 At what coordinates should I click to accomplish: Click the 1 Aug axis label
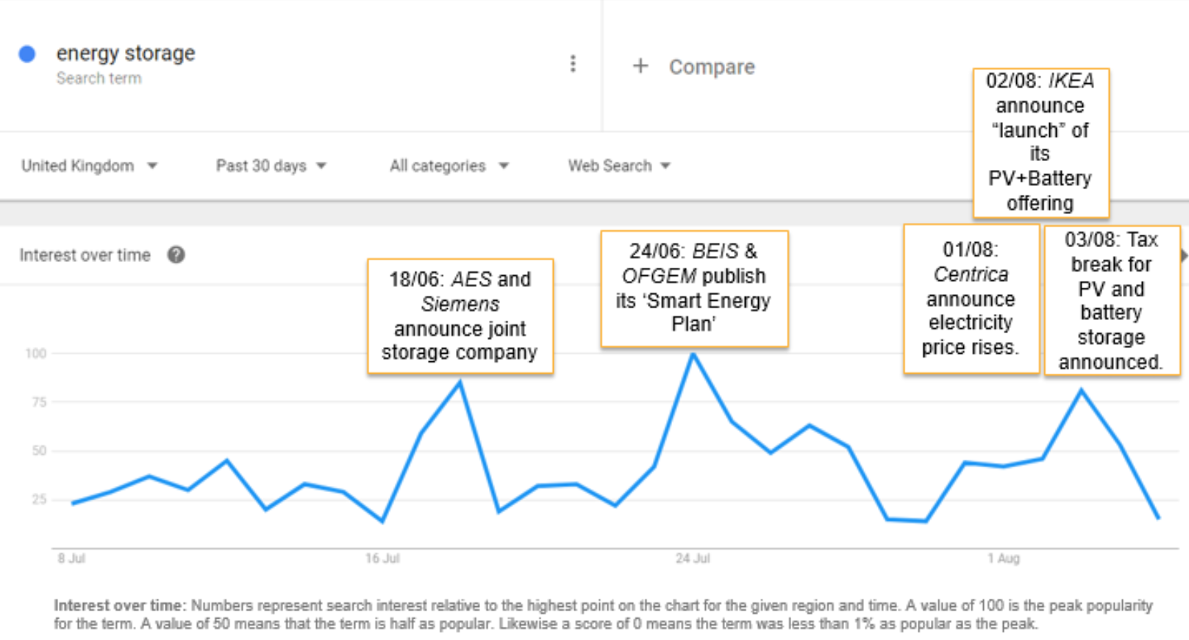click(1004, 558)
